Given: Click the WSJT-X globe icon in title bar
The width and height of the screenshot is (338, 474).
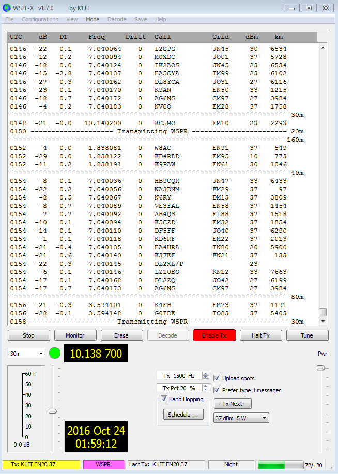Looking at the screenshot, I should (7, 8).
